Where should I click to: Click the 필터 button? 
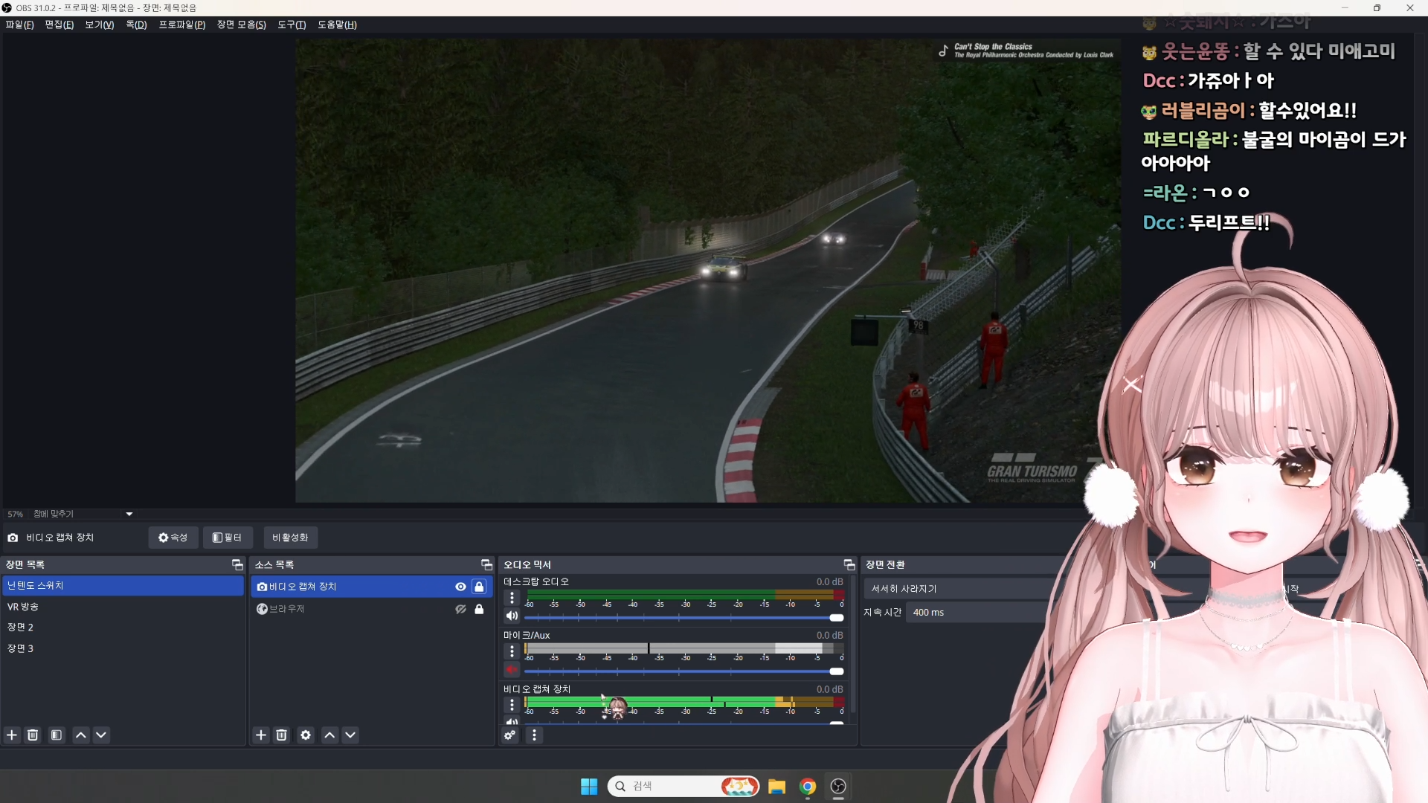tap(228, 537)
